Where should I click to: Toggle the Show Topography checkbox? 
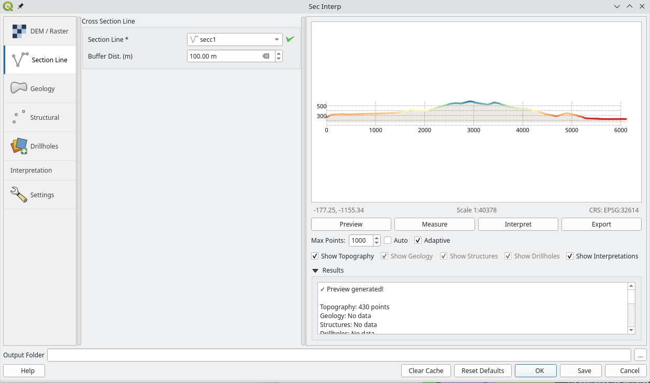tap(315, 256)
